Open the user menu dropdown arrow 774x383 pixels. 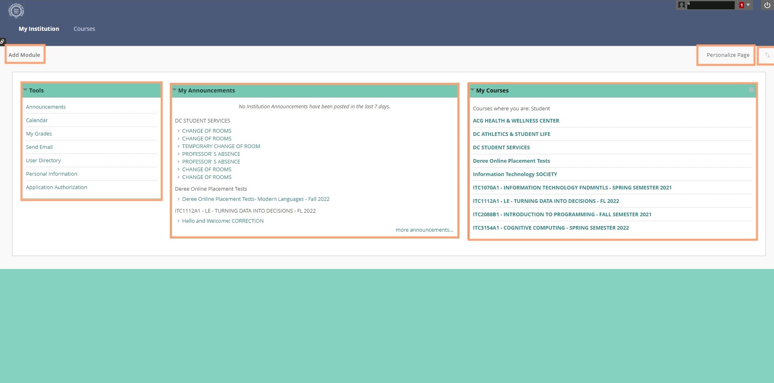[x=748, y=5]
